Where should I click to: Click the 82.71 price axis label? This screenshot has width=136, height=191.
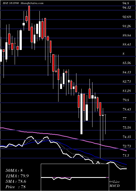coord(127,82)
